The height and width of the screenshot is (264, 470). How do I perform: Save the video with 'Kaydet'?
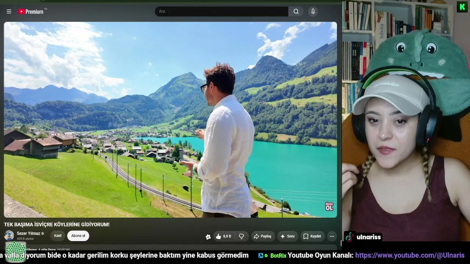click(x=312, y=236)
